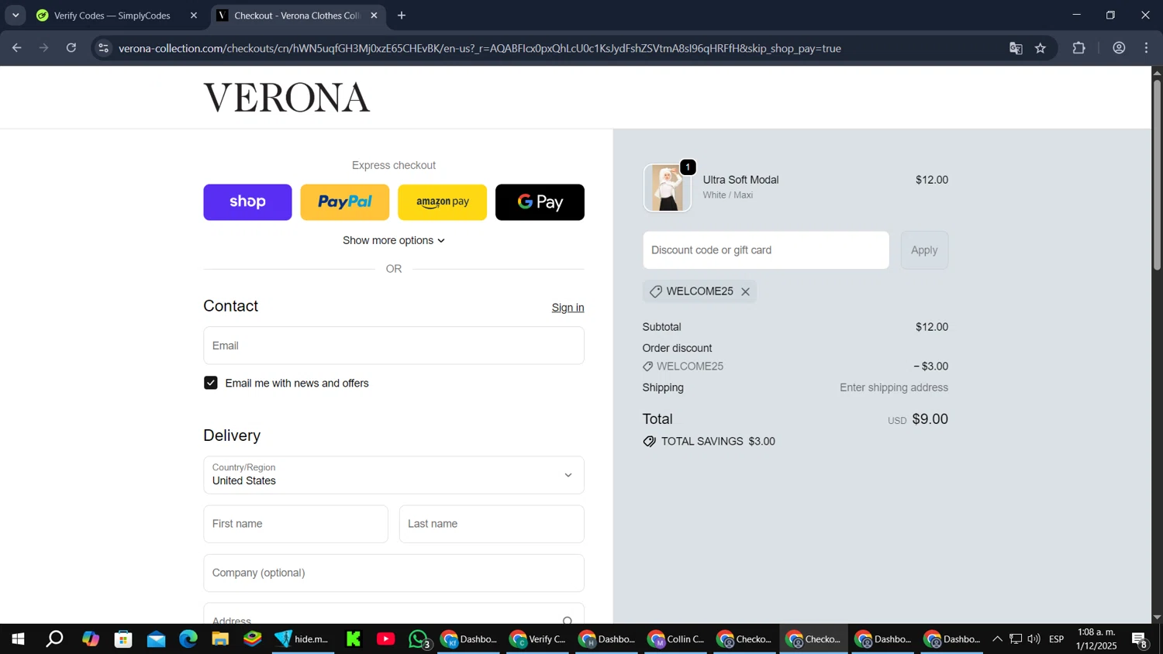View site information icon in address bar

tap(104, 48)
